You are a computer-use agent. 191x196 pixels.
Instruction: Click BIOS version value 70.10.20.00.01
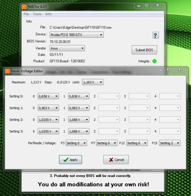[60, 42]
